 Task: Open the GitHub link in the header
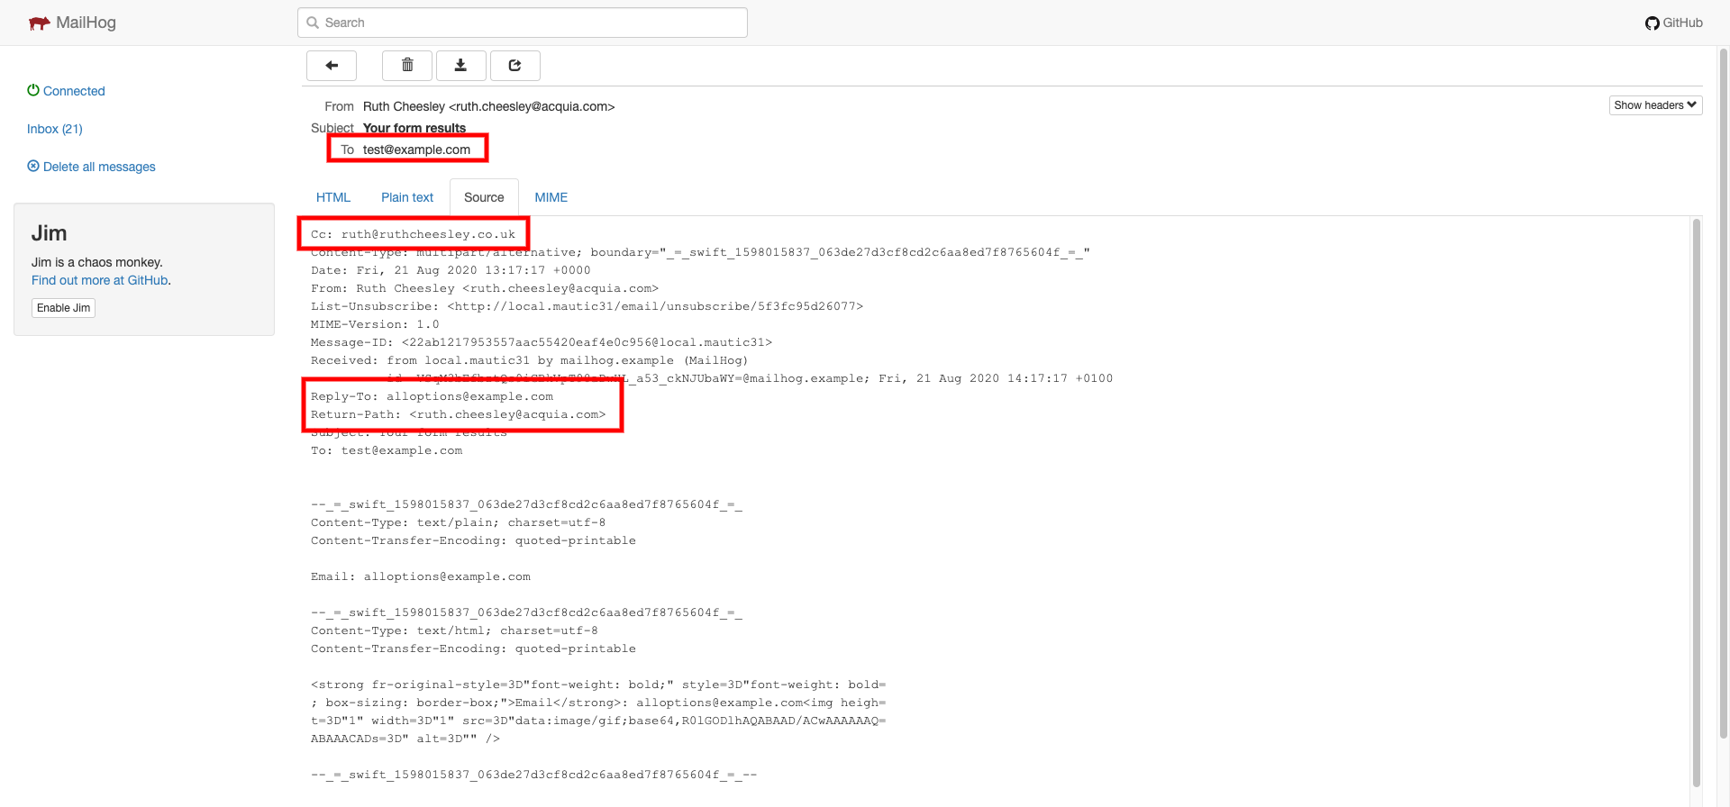click(x=1674, y=23)
